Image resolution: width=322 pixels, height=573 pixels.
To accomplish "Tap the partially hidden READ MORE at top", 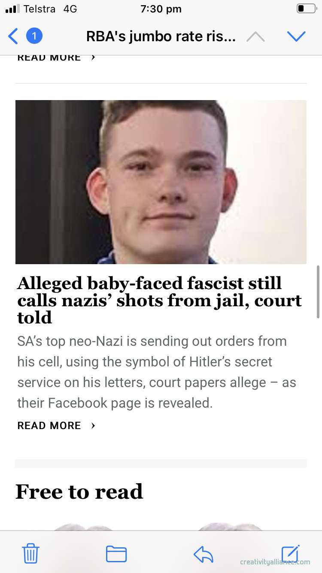I will [x=49, y=58].
